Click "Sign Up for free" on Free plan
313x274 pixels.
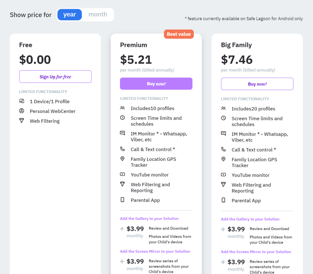[55, 76]
